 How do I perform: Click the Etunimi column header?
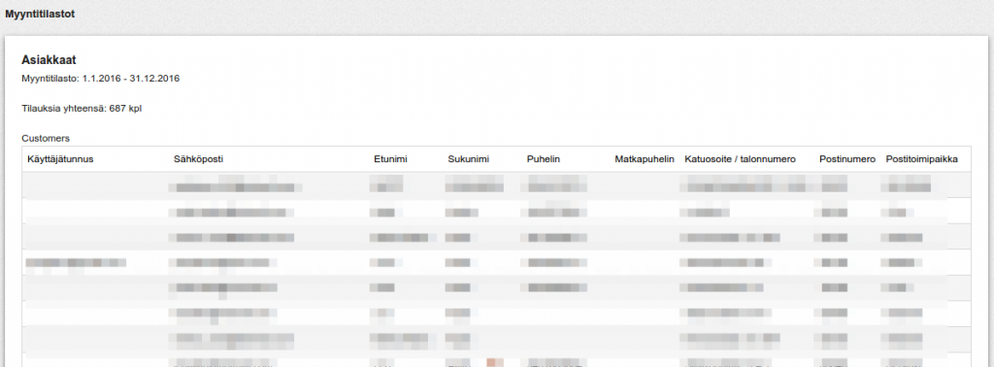[390, 159]
